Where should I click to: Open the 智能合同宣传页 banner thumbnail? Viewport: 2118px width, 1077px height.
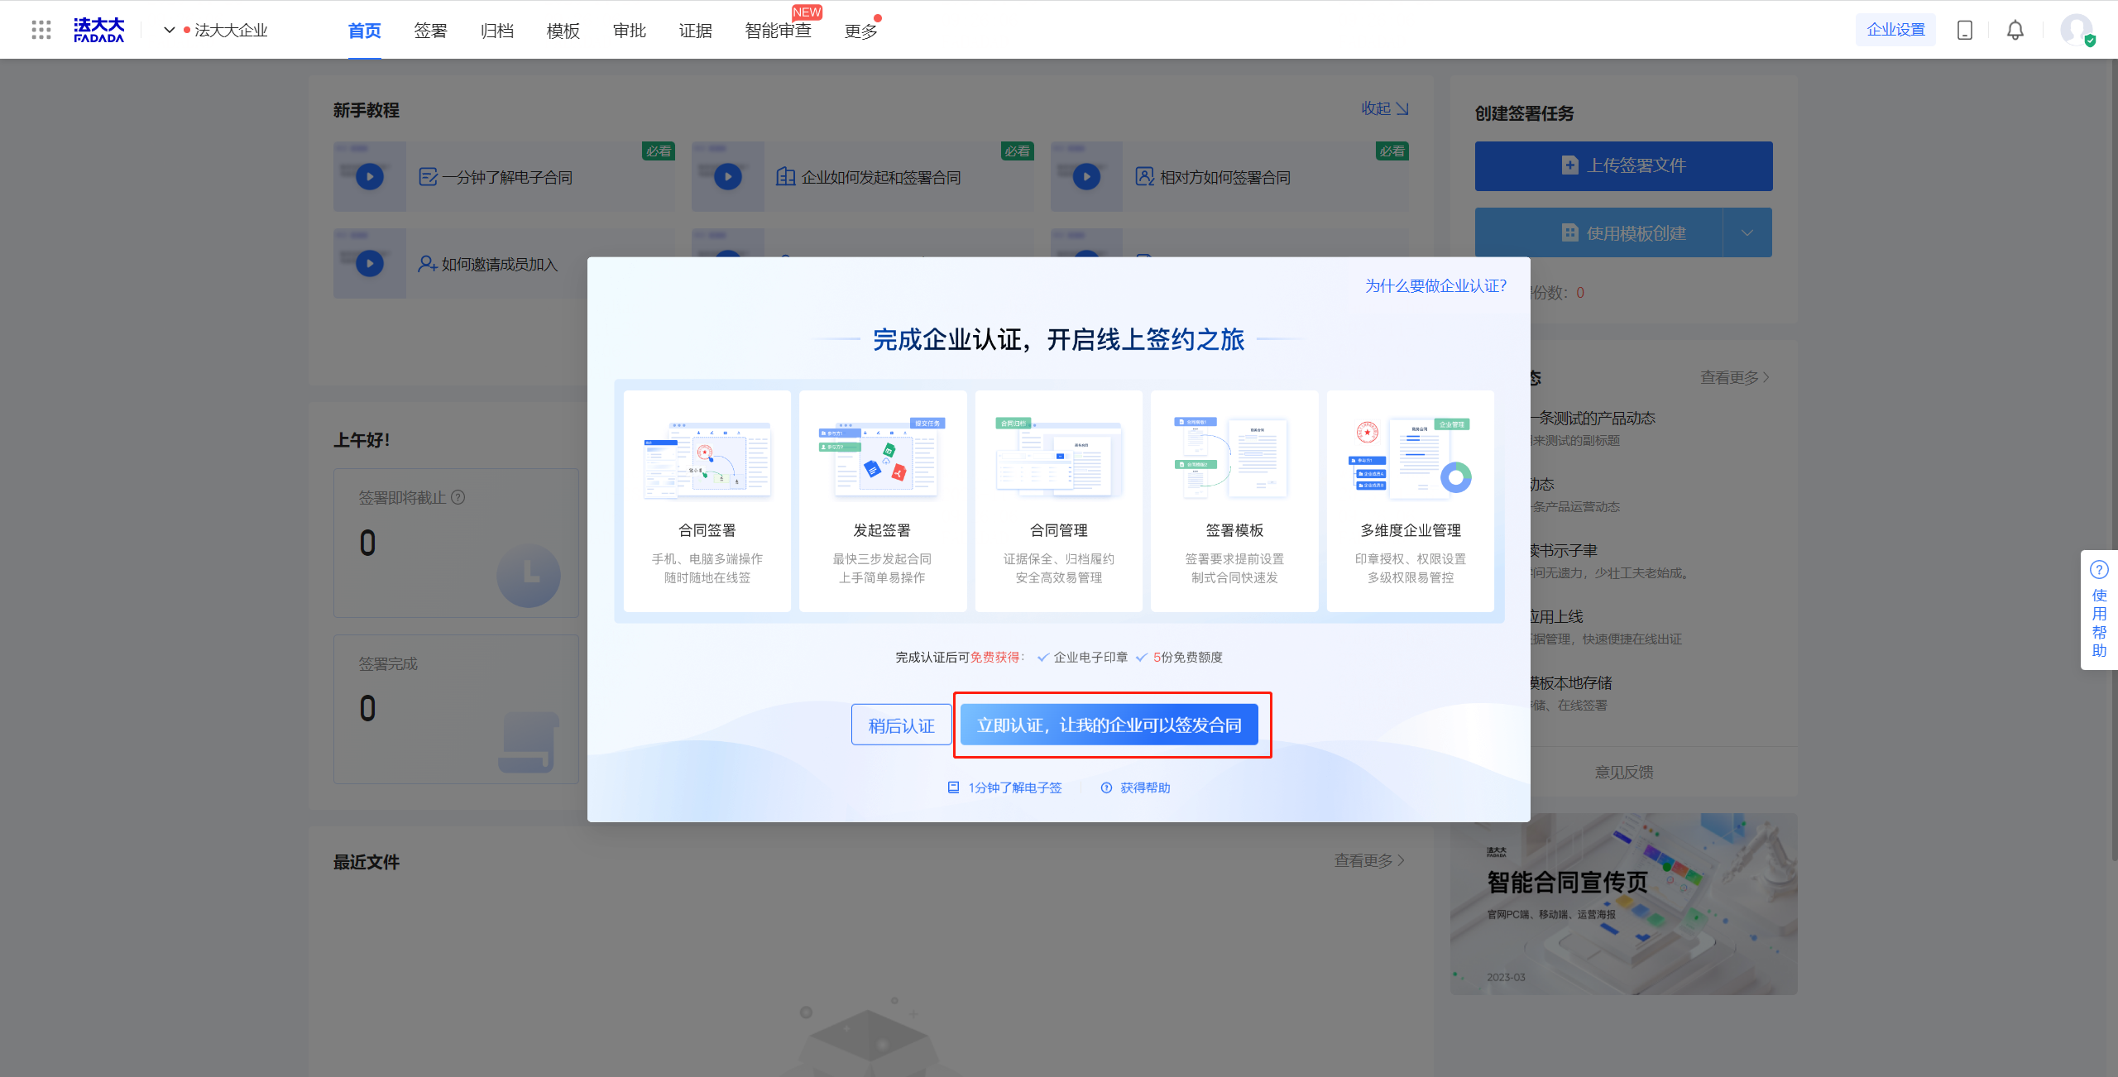coord(1623,903)
